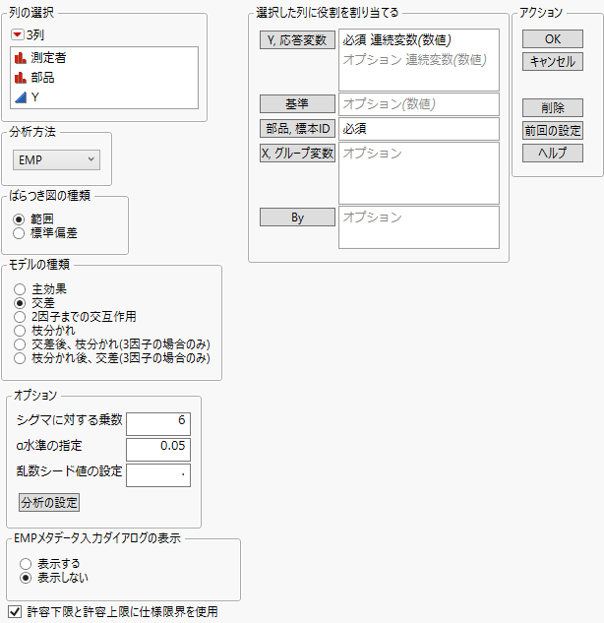Select the 部品 nominal column icon
Screen dimensions: 604x623
pos(21,78)
